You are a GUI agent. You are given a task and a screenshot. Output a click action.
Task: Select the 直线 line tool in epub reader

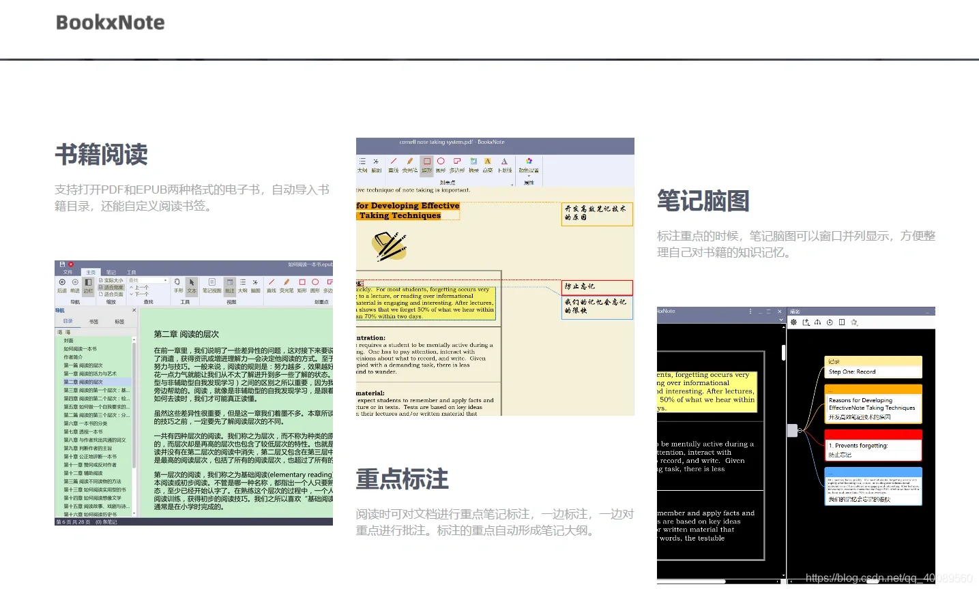tap(272, 286)
